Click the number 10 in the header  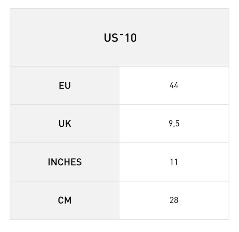click(131, 38)
